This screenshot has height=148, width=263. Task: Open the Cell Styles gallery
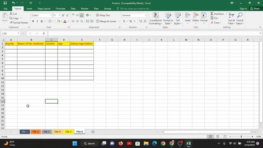coord(178,18)
